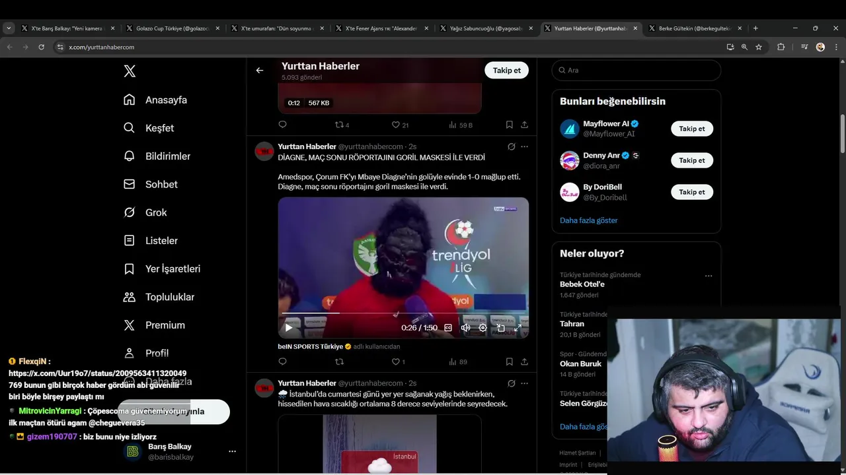View analytics showing 59 B views
This screenshot has height=475, width=846.
461,125
